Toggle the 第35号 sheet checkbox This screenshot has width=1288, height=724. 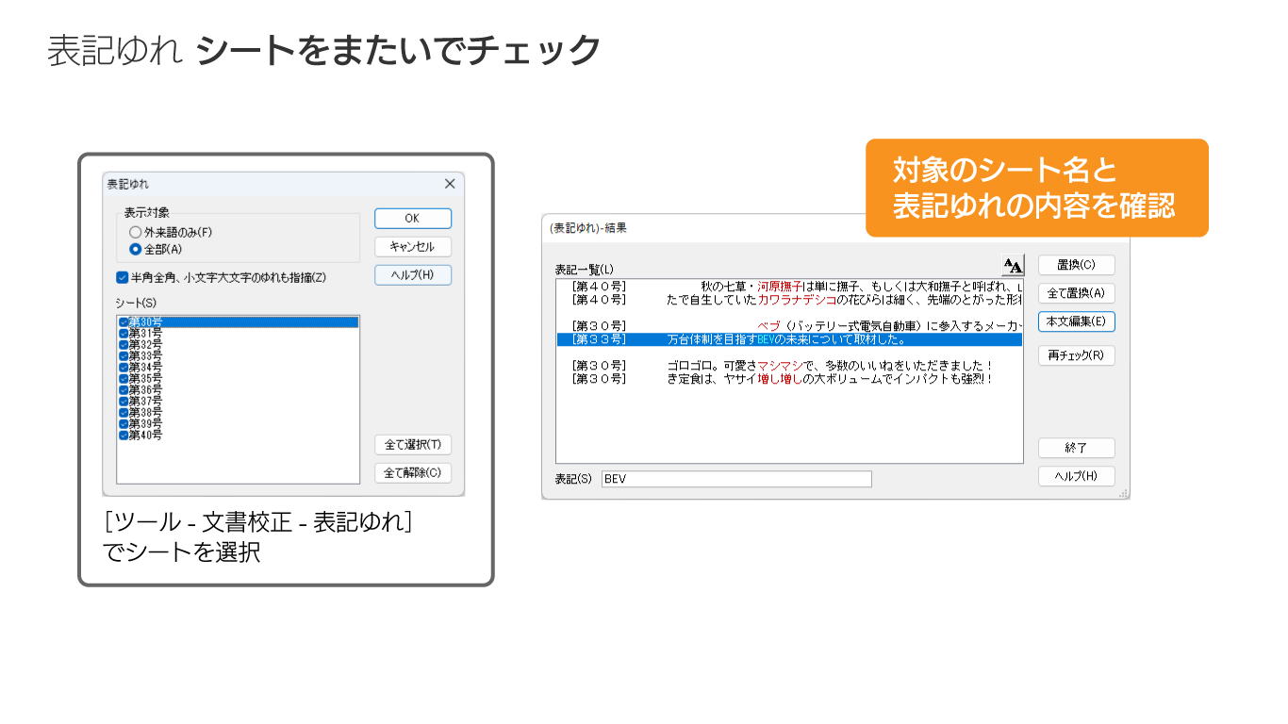(x=124, y=379)
